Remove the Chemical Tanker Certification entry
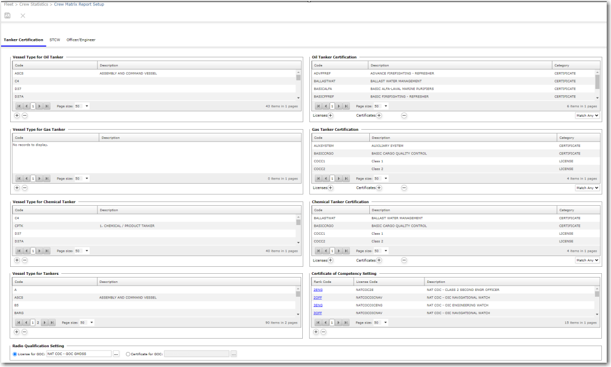The width and height of the screenshot is (611, 367). pyautogui.click(x=404, y=260)
